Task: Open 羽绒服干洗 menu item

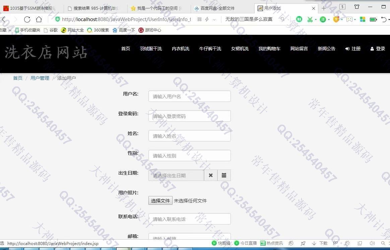Action: 151,49
